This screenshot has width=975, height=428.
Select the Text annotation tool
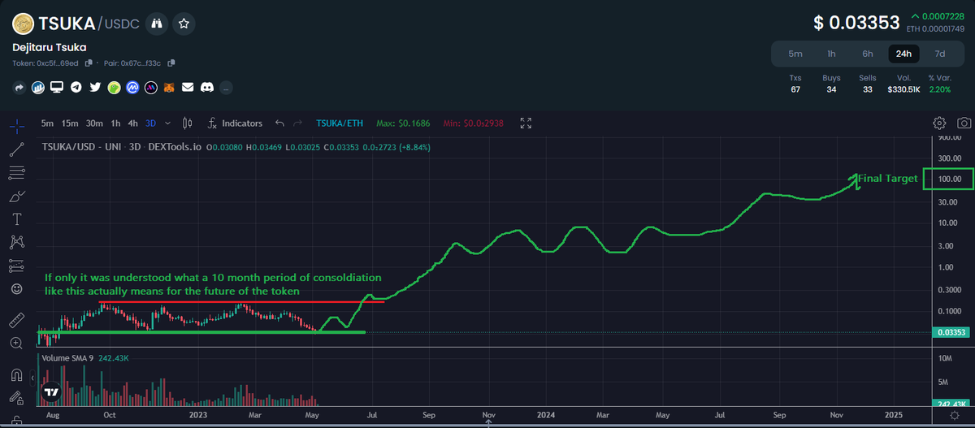coord(16,219)
